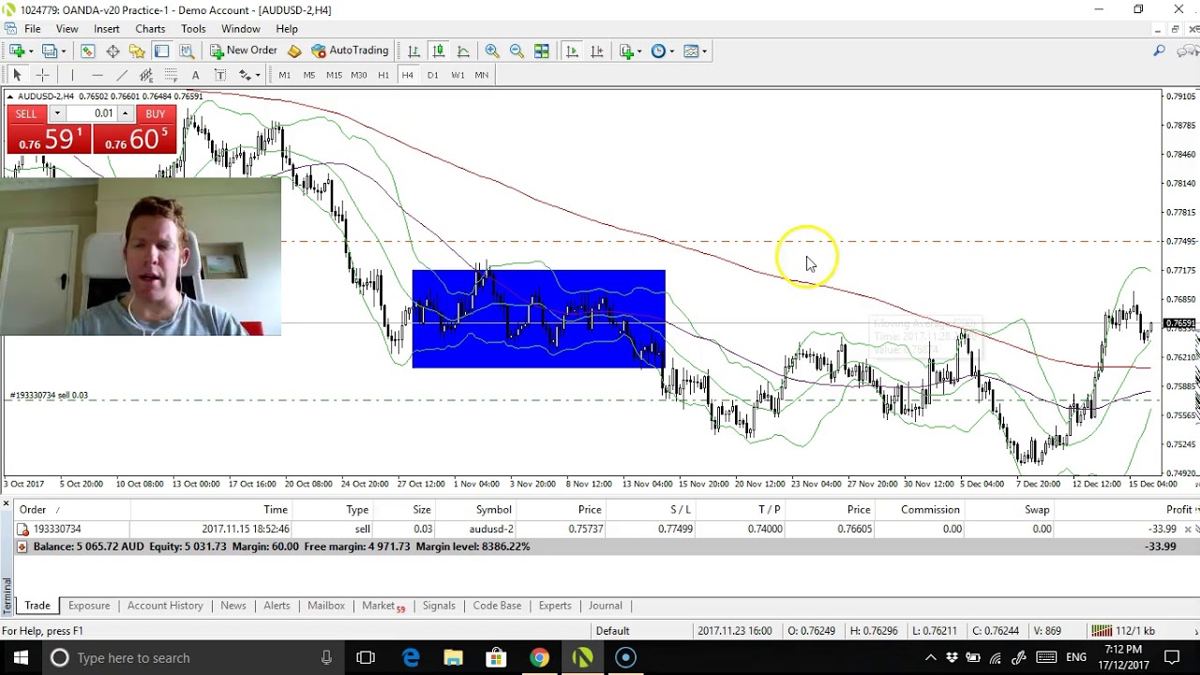Select the Crosshair tool
The width and height of the screenshot is (1200, 675).
[42, 75]
